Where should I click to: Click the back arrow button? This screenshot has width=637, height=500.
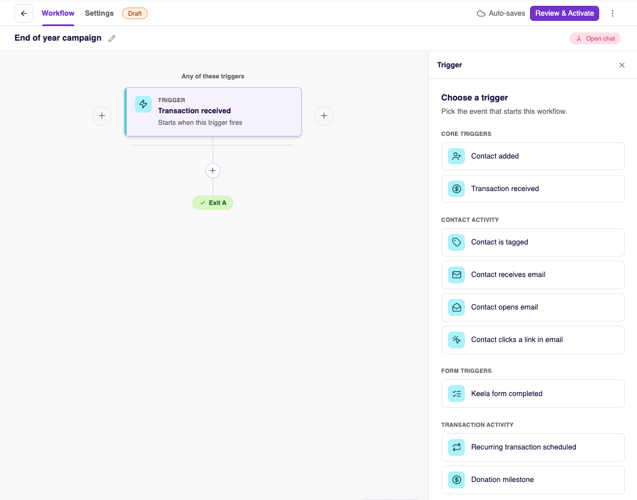(x=24, y=13)
